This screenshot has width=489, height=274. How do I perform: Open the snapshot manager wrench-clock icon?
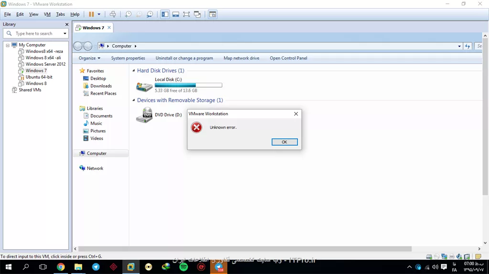pyautogui.click(x=150, y=14)
